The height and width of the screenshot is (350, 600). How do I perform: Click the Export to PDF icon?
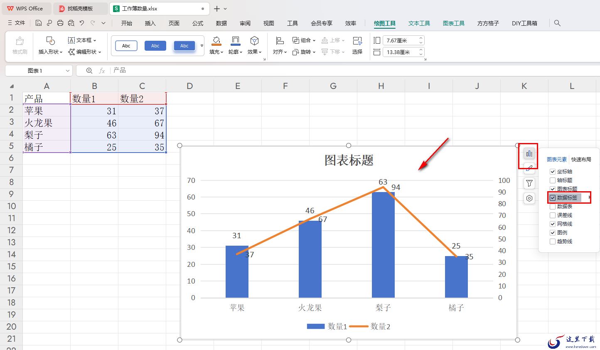[49, 23]
